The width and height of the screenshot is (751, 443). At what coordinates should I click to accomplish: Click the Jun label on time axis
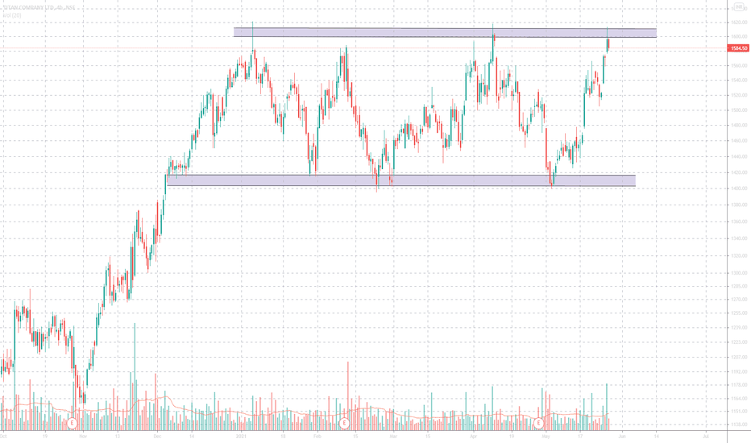(x=622, y=437)
